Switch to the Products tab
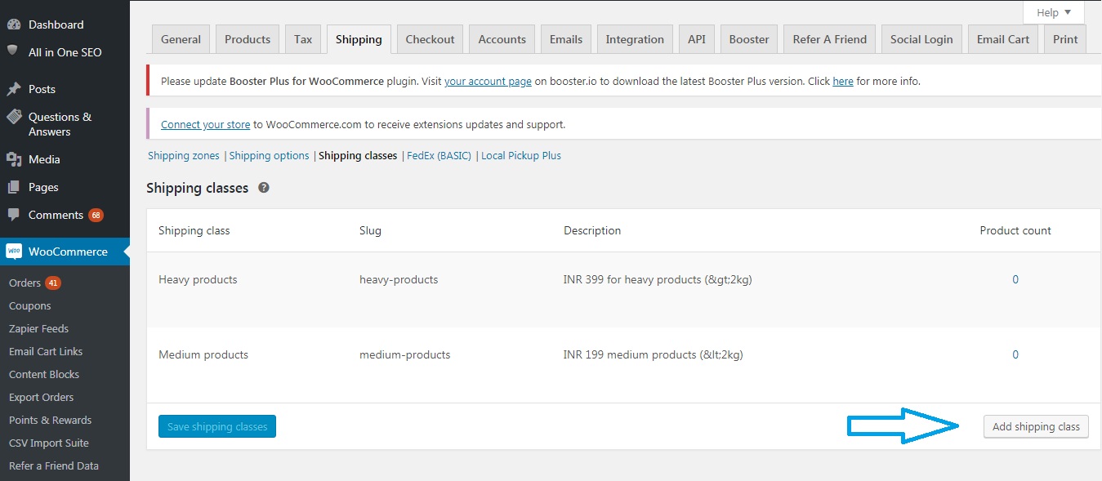Screen dimensions: 1102x481 tap(248, 39)
